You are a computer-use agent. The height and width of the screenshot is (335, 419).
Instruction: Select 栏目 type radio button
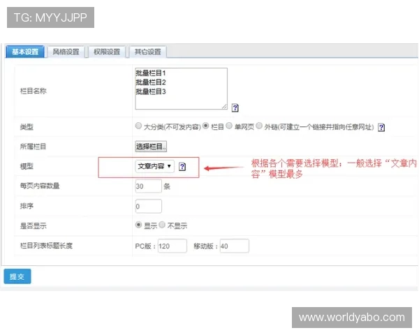(x=205, y=126)
